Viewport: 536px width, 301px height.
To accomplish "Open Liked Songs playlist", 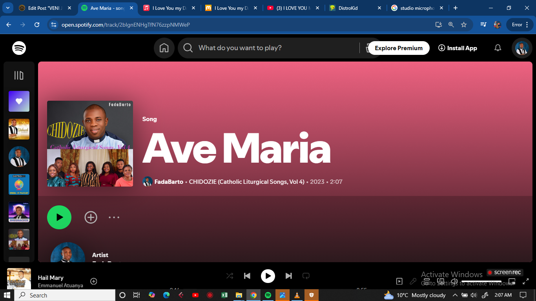I will tap(19, 102).
